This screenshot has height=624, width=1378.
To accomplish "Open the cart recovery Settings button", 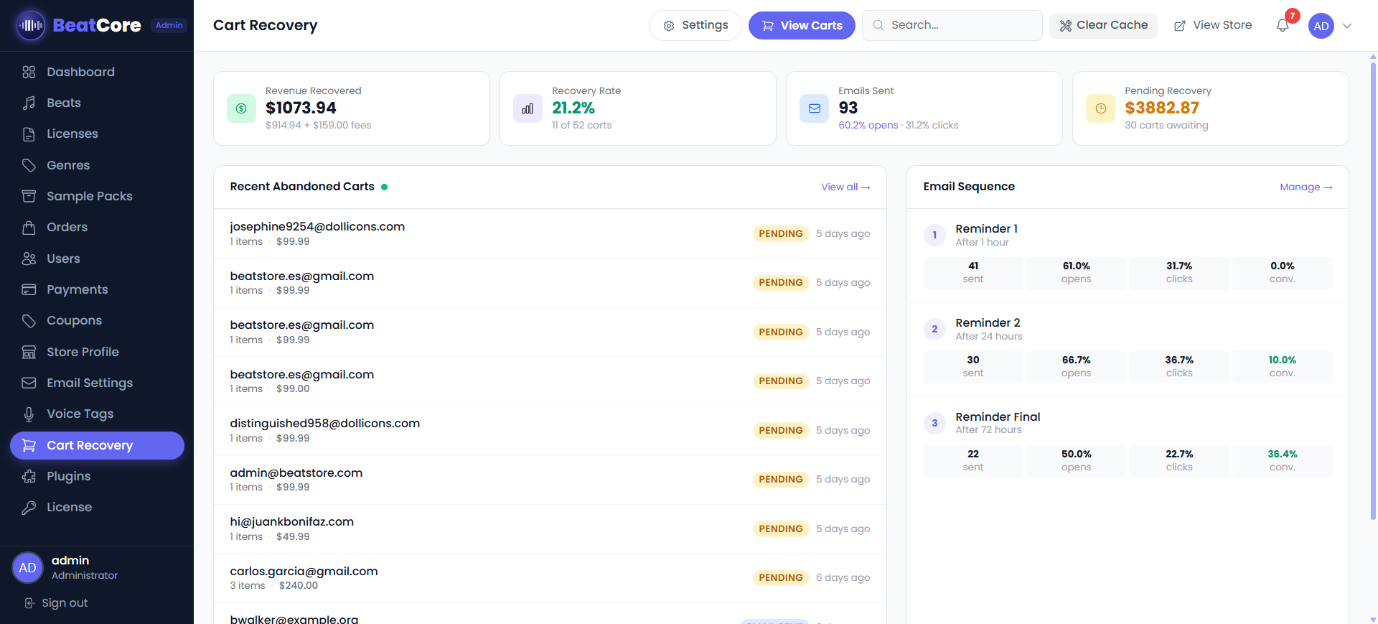I will (695, 26).
